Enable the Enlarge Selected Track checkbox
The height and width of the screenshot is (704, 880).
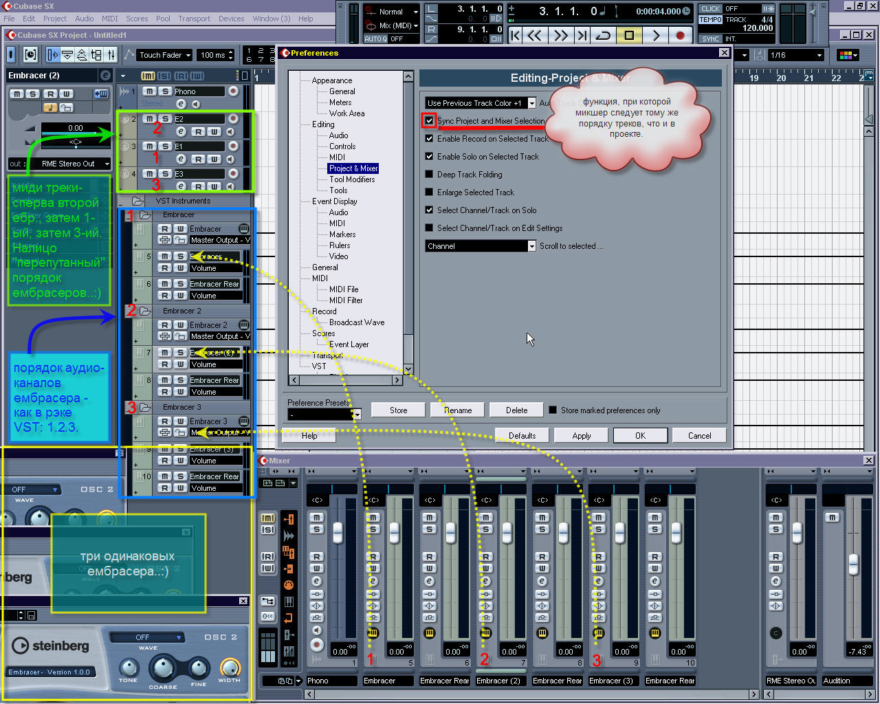tap(429, 192)
